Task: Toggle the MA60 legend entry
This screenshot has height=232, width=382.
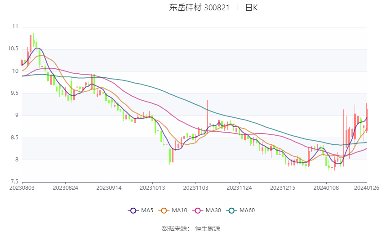Action: coord(240,210)
